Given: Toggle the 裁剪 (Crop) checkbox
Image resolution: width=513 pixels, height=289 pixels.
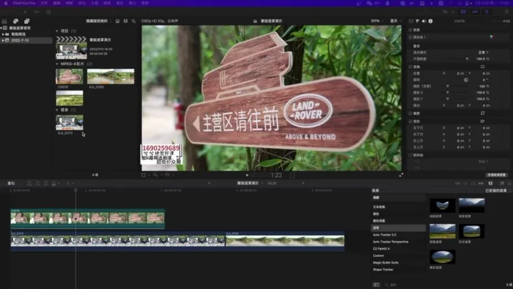Looking at the screenshot, I should (x=410, y=113).
